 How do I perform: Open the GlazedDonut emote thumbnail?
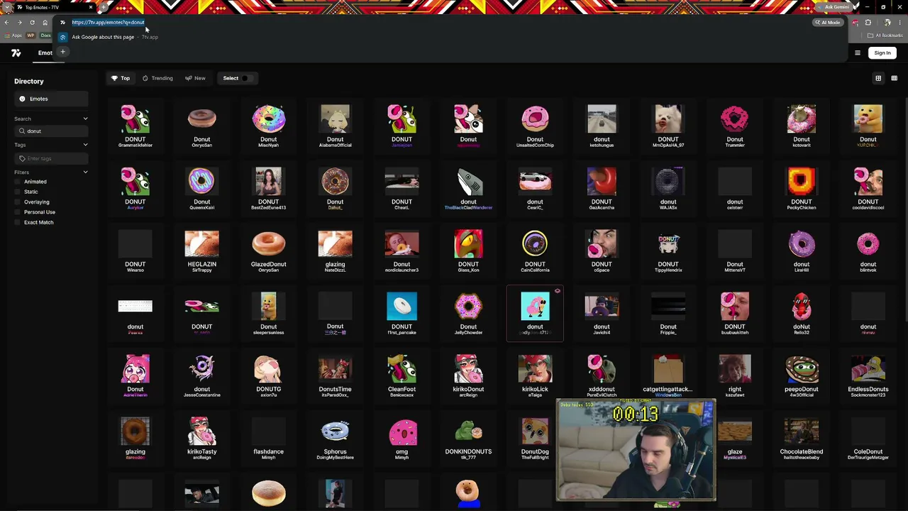pos(268,244)
